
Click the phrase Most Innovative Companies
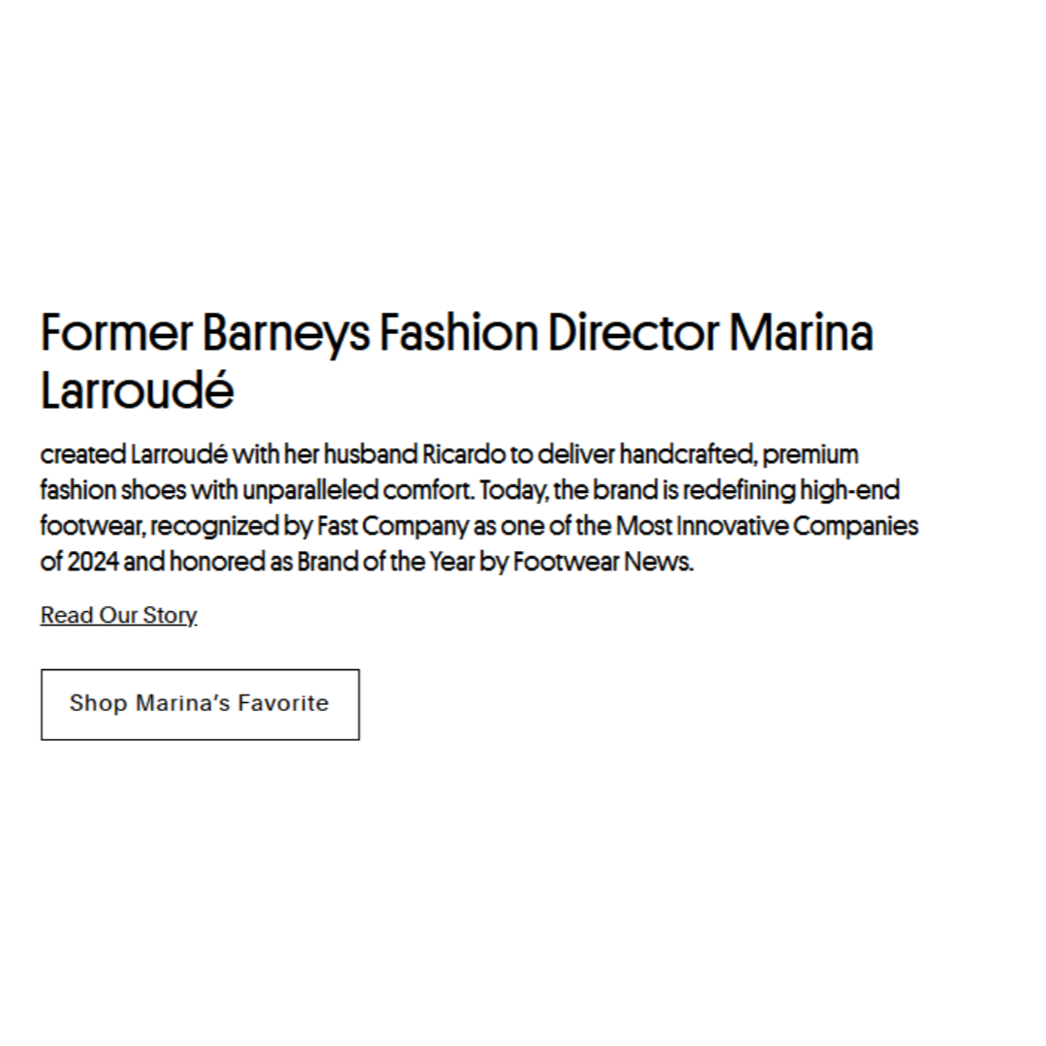click(766, 526)
